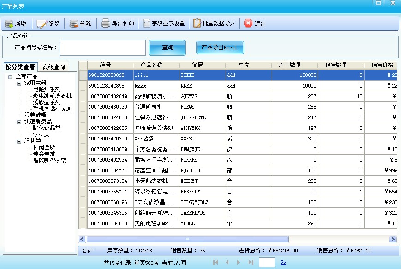Select 餐饮咖啡茶楼 category
Screen dimensions: 401x269
coord(50,160)
